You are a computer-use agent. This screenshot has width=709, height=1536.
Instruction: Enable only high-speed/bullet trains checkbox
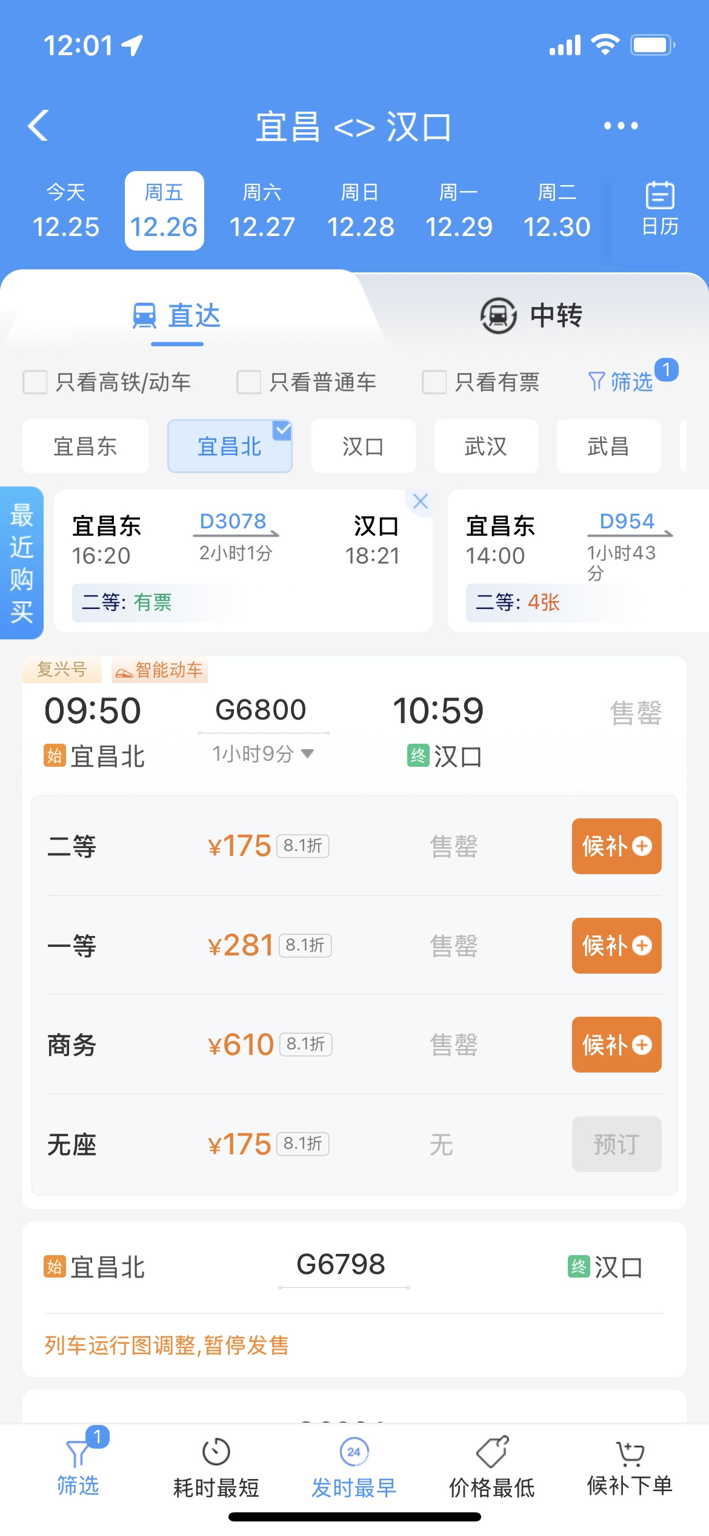[x=35, y=382]
